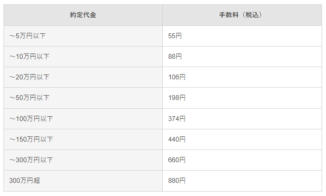The height and width of the screenshot is (196, 326).
Task: Click the 88円 fee cell
Action: tap(175, 57)
